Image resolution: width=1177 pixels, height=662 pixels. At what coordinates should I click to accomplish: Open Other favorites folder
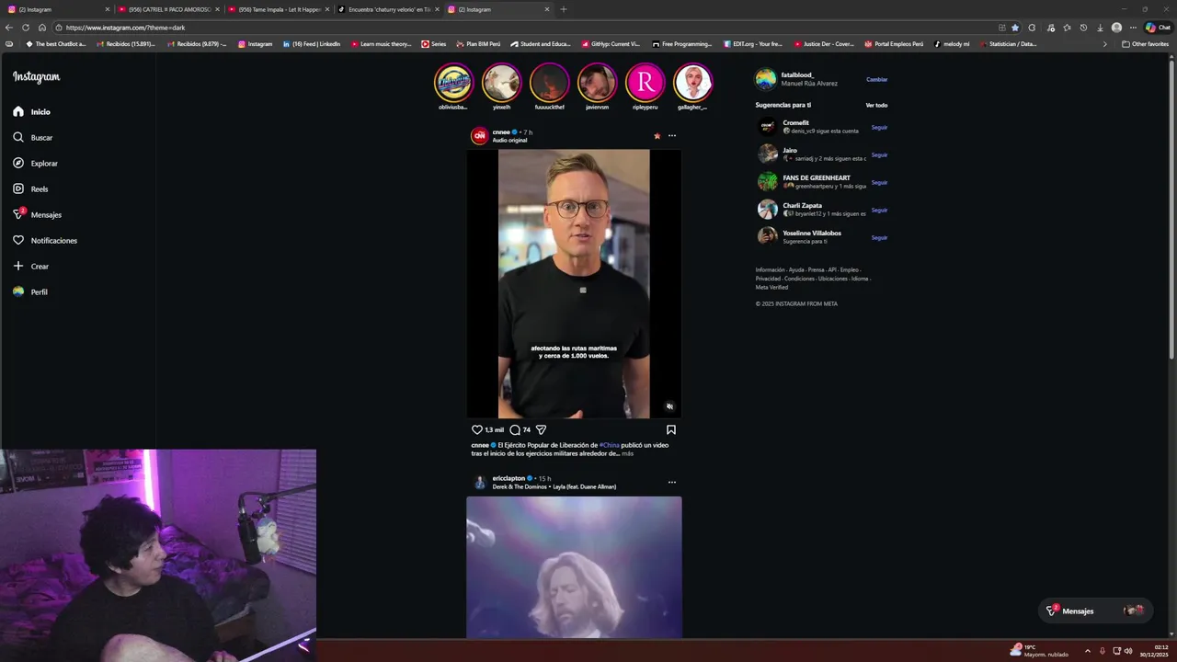tap(1146, 44)
